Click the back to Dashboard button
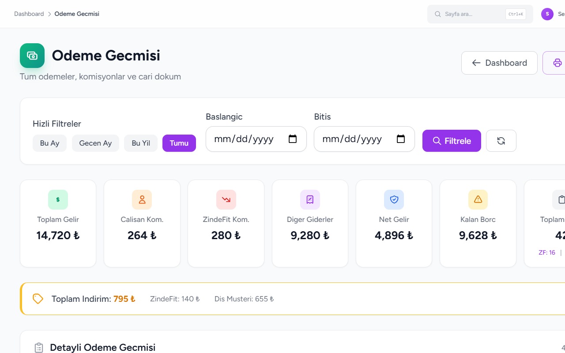Screen dimensions: 565x353 (499, 63)
